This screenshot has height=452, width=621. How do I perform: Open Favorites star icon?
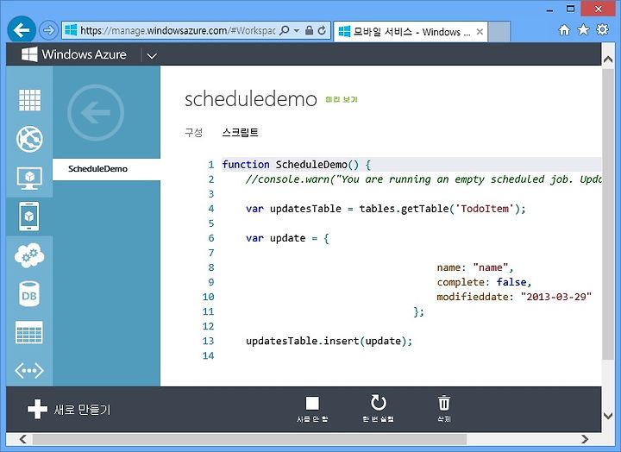click(x=583, y=29)
